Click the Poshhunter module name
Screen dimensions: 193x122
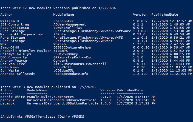64,21
